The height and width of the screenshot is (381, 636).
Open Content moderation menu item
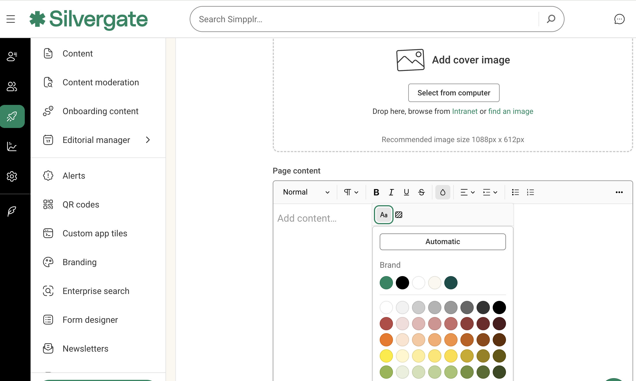pos(101,82)
